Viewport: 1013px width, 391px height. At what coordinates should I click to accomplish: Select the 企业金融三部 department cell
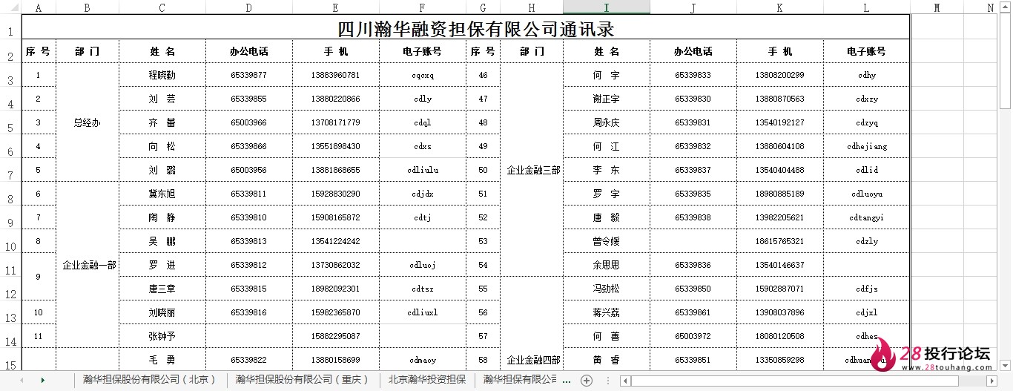click(532, 170)
